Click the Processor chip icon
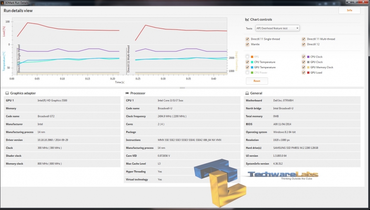Screen dimensions: 370x210 point(127,93)
